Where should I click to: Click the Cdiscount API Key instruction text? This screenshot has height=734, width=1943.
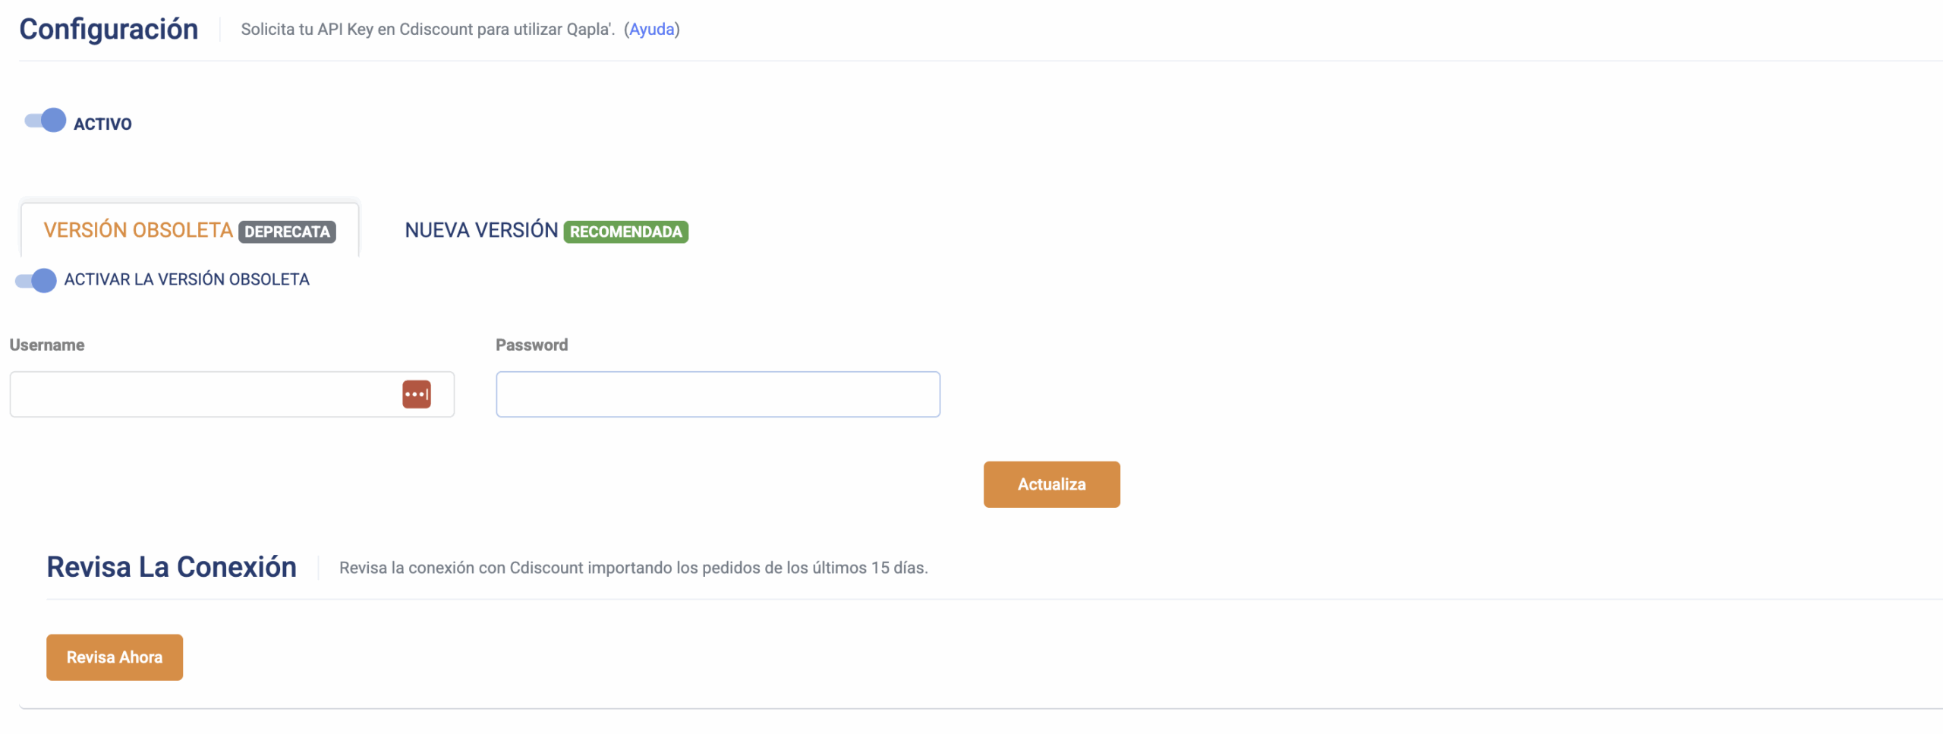[427, 30]
